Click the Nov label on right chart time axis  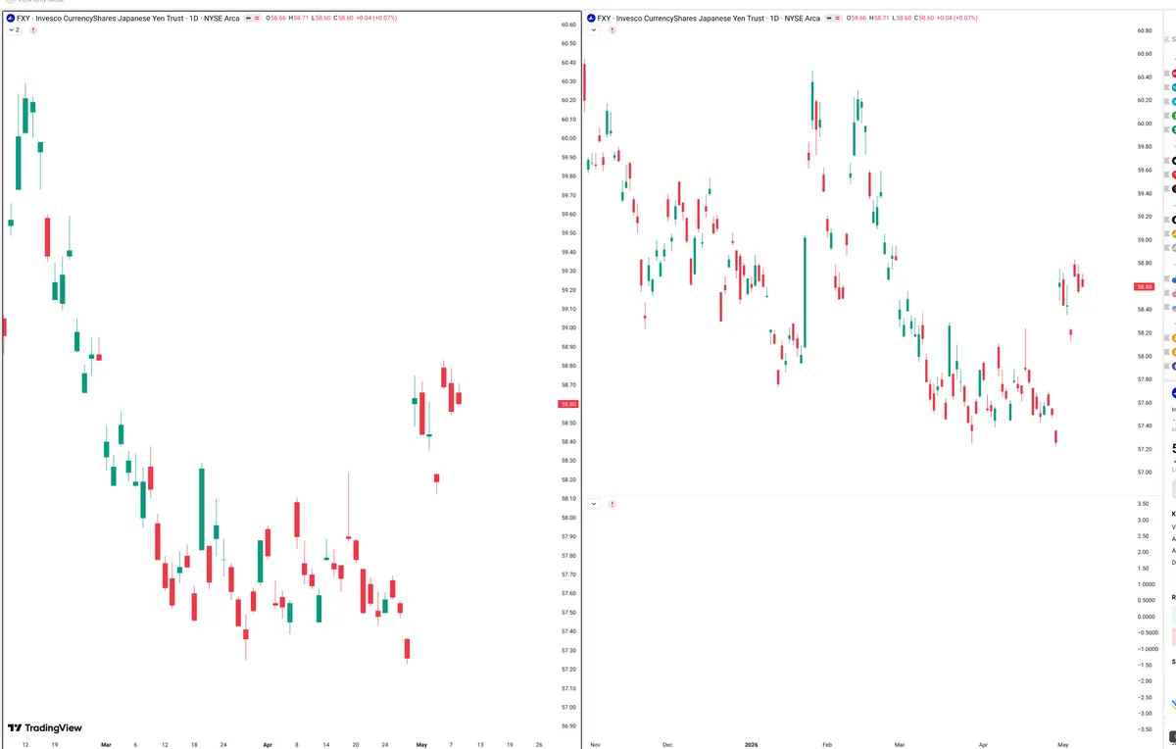595,744
